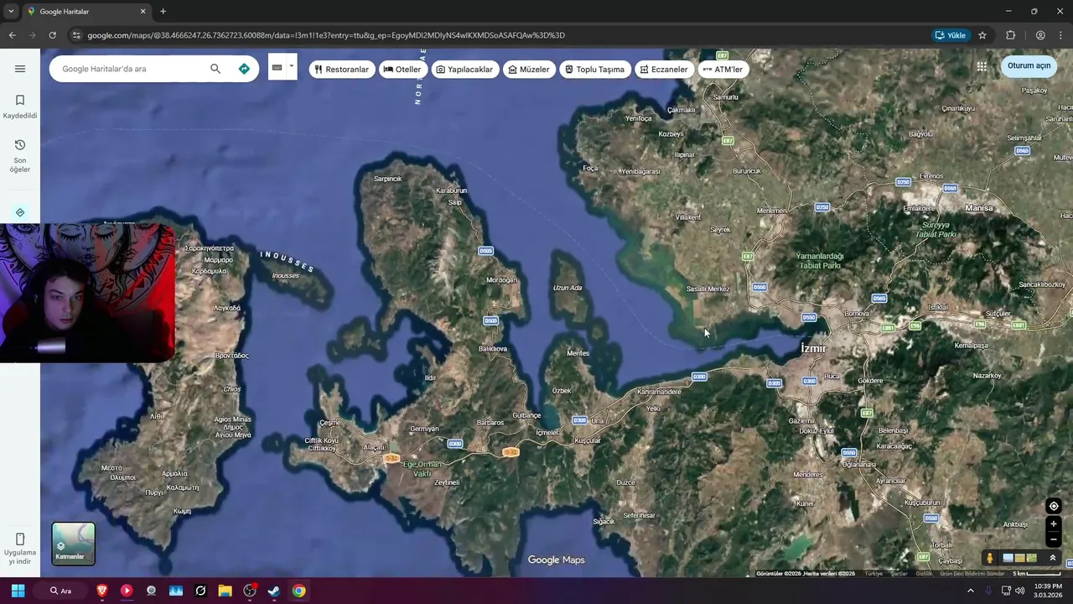Toggle the 5 km map scale
The height and width of the screenshot is (604, 1073).
1036,574
